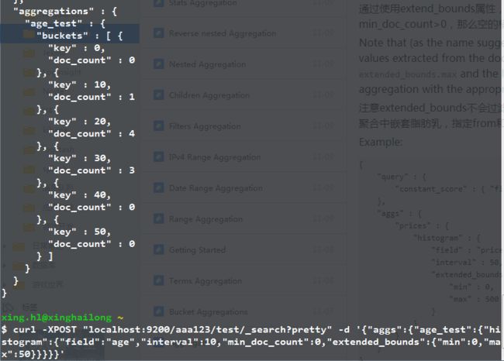
Task: Select the Range Aggregation note title
Action: coord(205,219)
